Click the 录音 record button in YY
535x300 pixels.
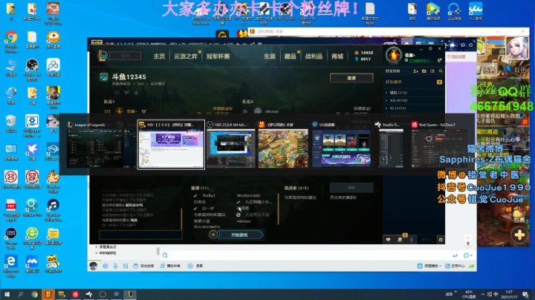coord(195,266)
